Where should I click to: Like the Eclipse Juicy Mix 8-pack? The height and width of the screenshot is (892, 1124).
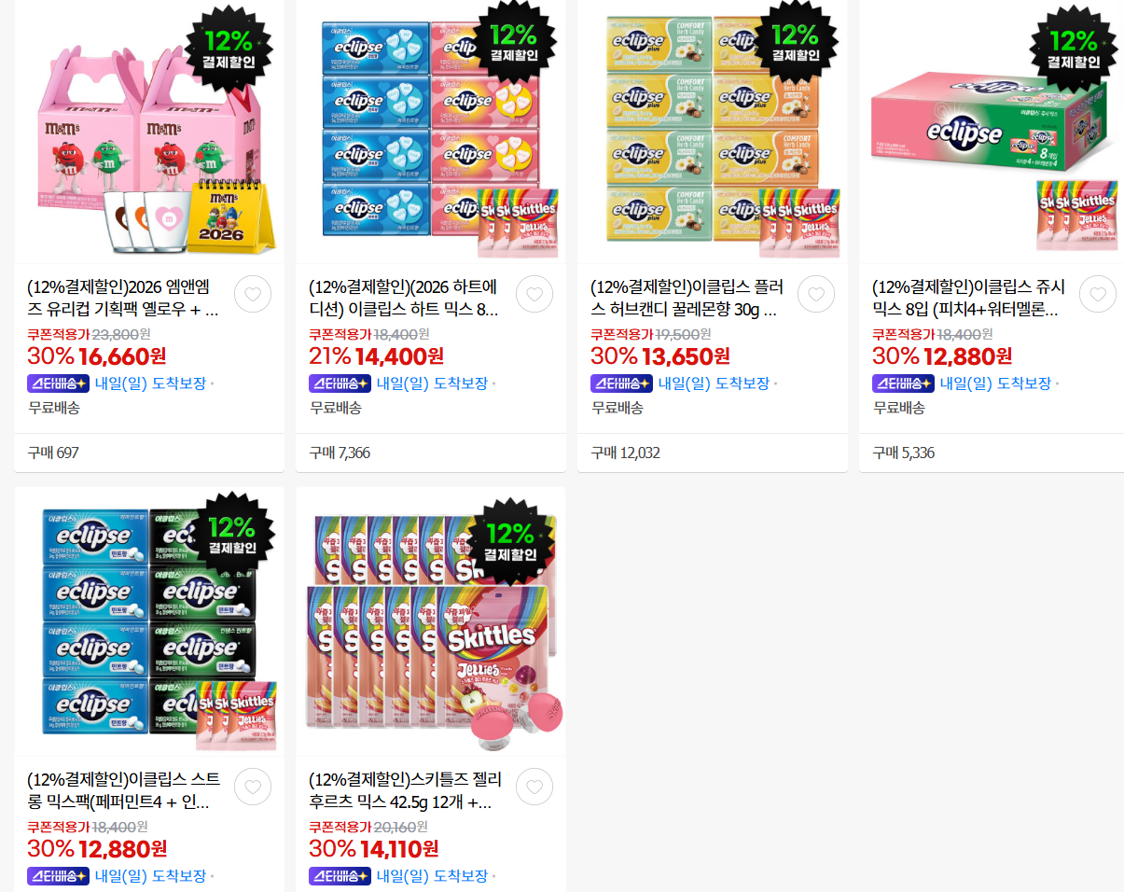coord(1098,294)
